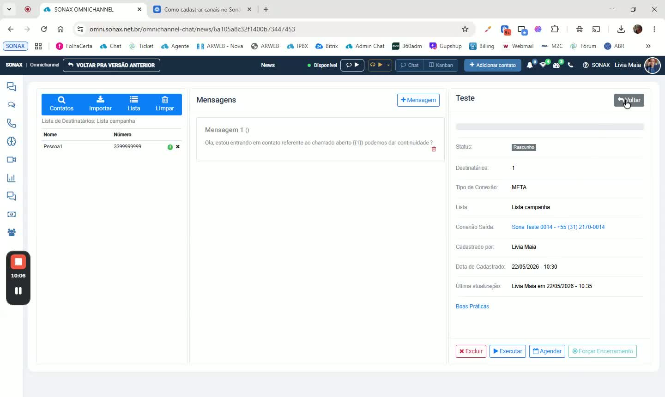Show more bookmarks with the double chevron

(x=648, y=46)
